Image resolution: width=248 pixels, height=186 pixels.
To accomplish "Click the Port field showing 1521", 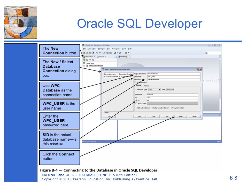I will pos(173,98).
